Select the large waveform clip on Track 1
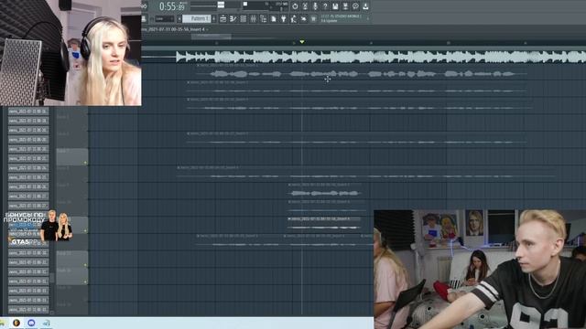 [x=381, y=57]
